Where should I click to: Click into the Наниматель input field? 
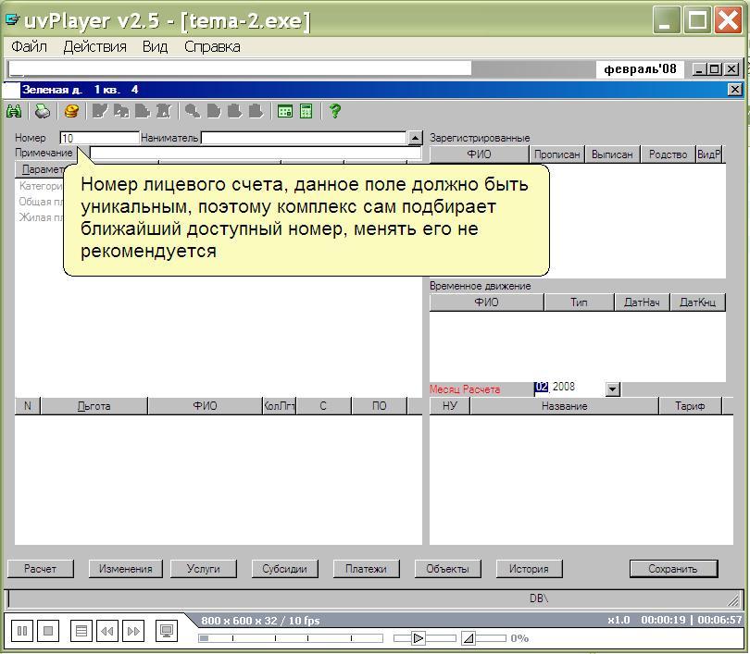click(x=305, y=138)
